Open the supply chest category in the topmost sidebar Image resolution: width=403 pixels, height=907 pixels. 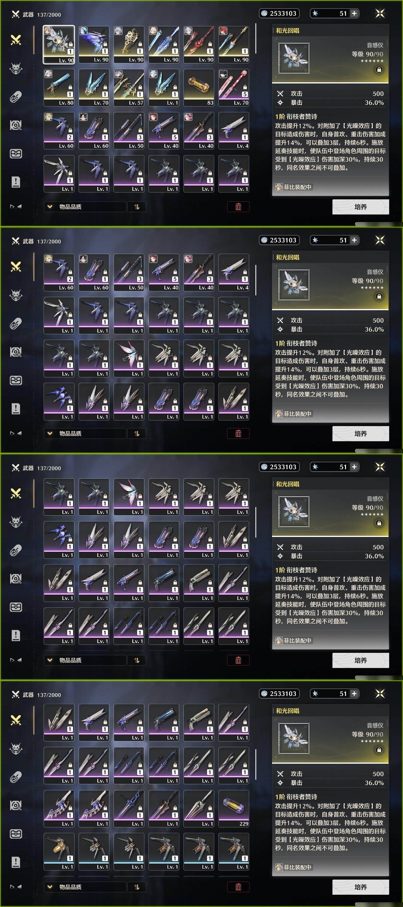coord(16,153)
